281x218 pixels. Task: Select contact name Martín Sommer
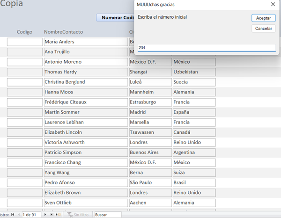[86, 112]
